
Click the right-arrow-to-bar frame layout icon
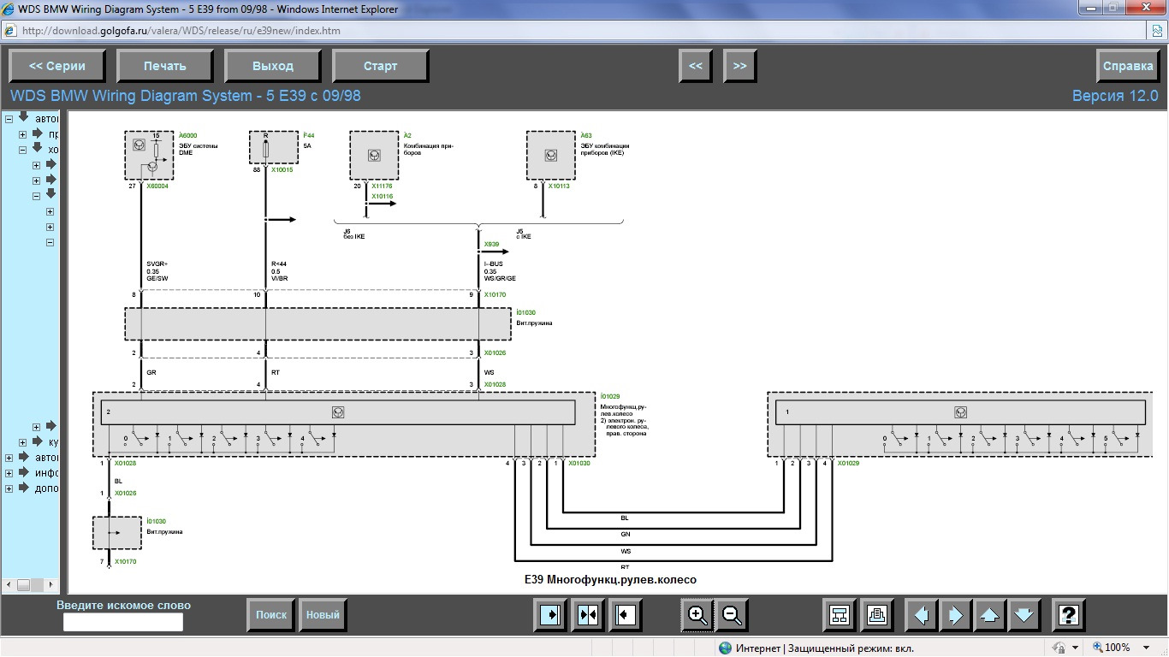(549, 614)
